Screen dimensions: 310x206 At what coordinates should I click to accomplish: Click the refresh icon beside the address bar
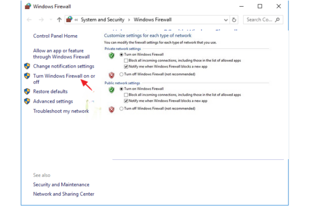pos(234,19)
